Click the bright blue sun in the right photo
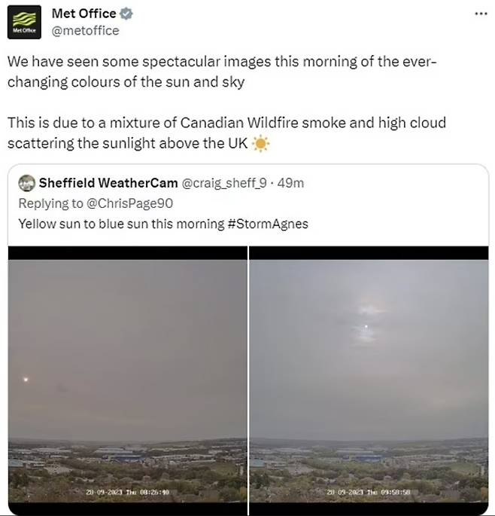 tap(366, 327)
